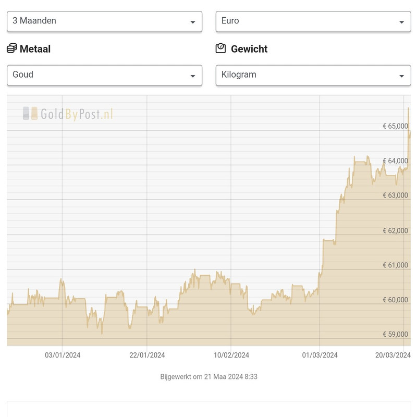417x417 pixels.
Task: Open the Kilogram weight dropdown
Action: pos(313,75)
